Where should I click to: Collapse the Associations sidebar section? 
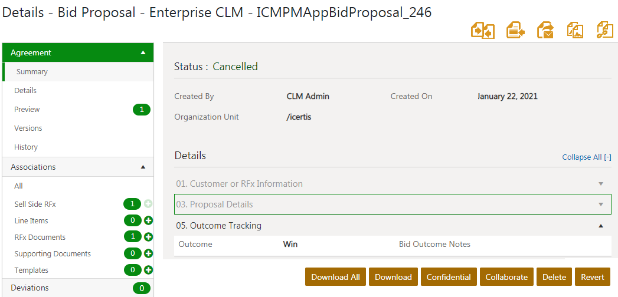point(143,167)
